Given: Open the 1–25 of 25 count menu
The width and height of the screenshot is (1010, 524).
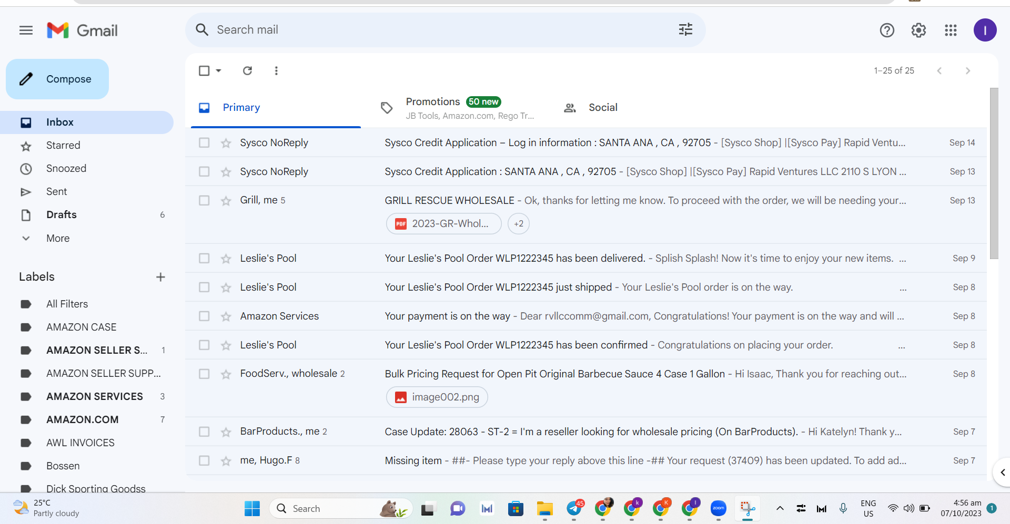Looking at the screenshot, I should pos(894,70).
